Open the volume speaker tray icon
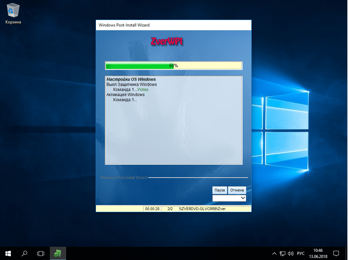348x260 pixels. click(x=291, y=253)
